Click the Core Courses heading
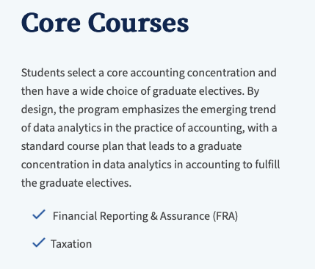The width and height of the screenshot is (315, 269). [105, 23]
